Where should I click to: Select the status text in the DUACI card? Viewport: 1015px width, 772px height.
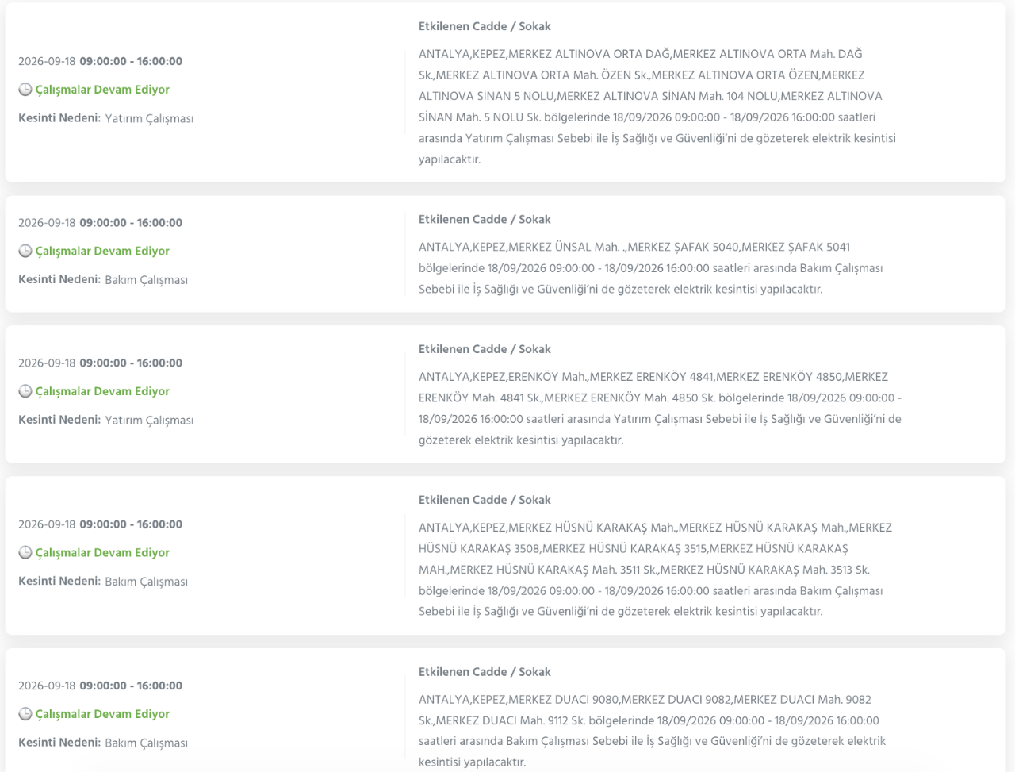102,714
